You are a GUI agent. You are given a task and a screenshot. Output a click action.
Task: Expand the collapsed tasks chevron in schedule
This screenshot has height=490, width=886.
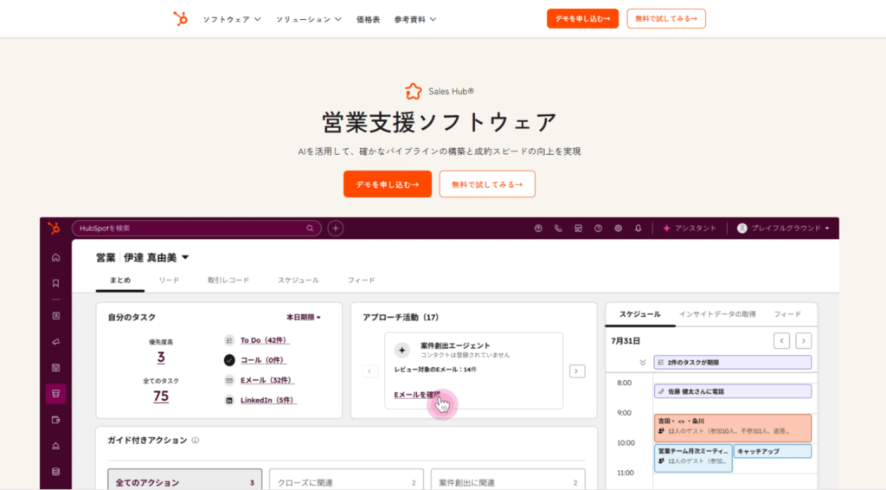coord(642,363)
